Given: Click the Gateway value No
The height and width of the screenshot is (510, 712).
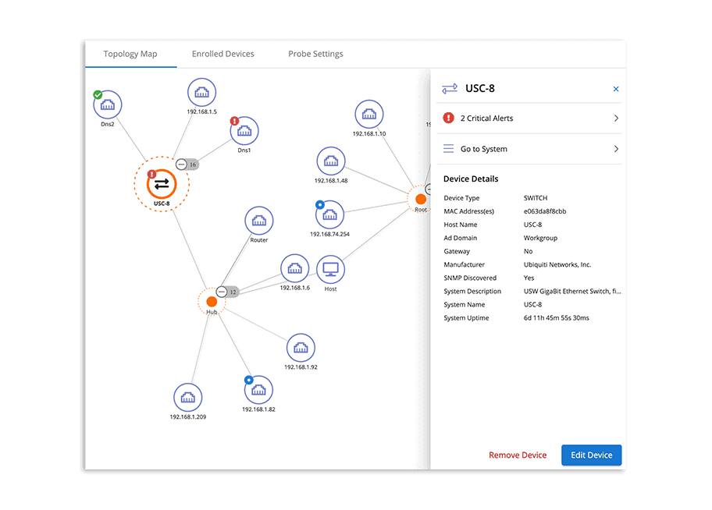Looking at the screenshot, I should (528, 251).
